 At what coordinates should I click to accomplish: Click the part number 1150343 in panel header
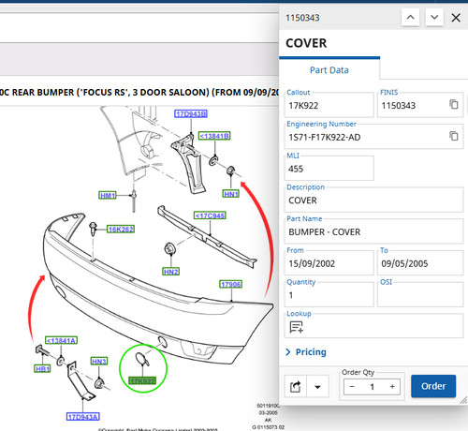tap(302, 18)
